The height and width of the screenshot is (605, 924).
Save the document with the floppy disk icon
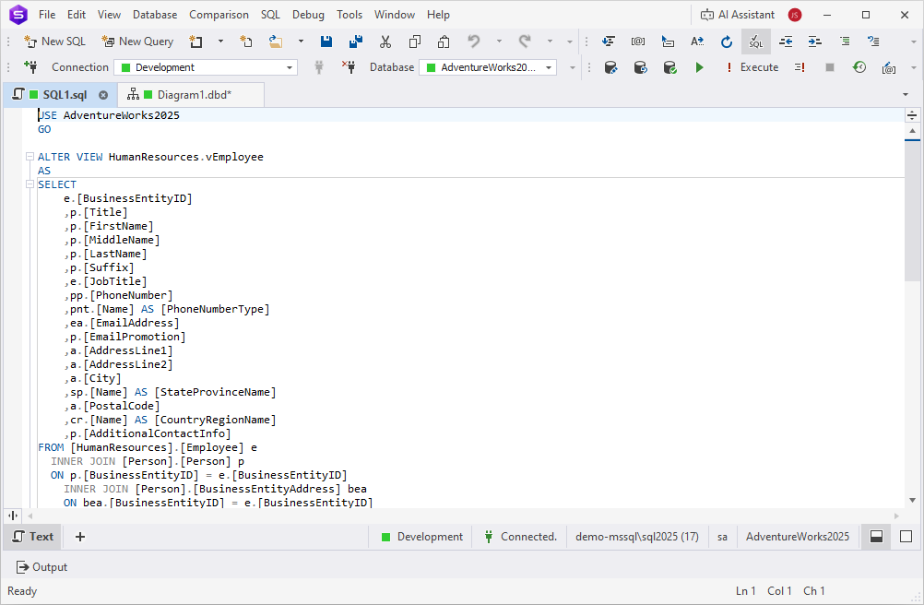[x=326, y=42]
